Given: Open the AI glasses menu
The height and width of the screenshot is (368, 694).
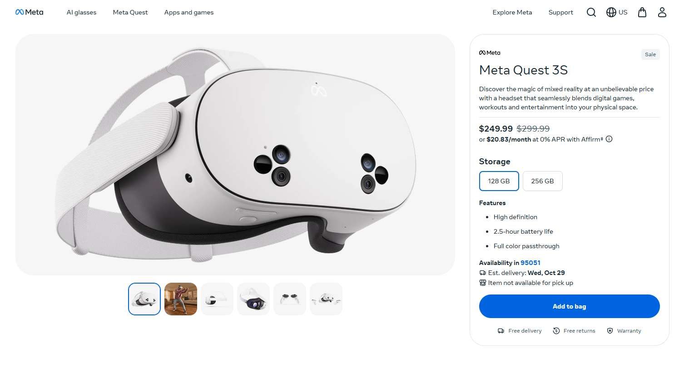Looking at the screenshot, I should [81, 12].
